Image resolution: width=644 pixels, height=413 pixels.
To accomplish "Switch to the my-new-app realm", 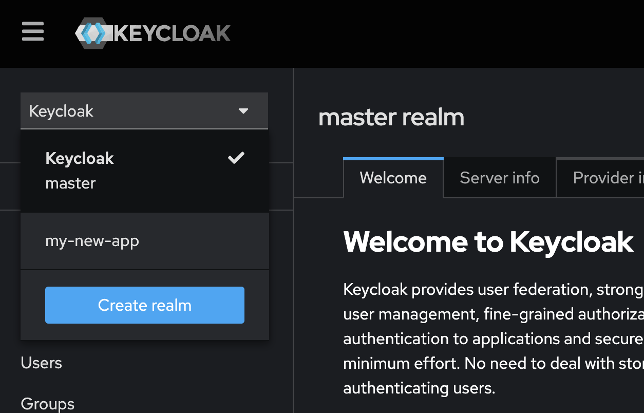I will tap(144, 241).
